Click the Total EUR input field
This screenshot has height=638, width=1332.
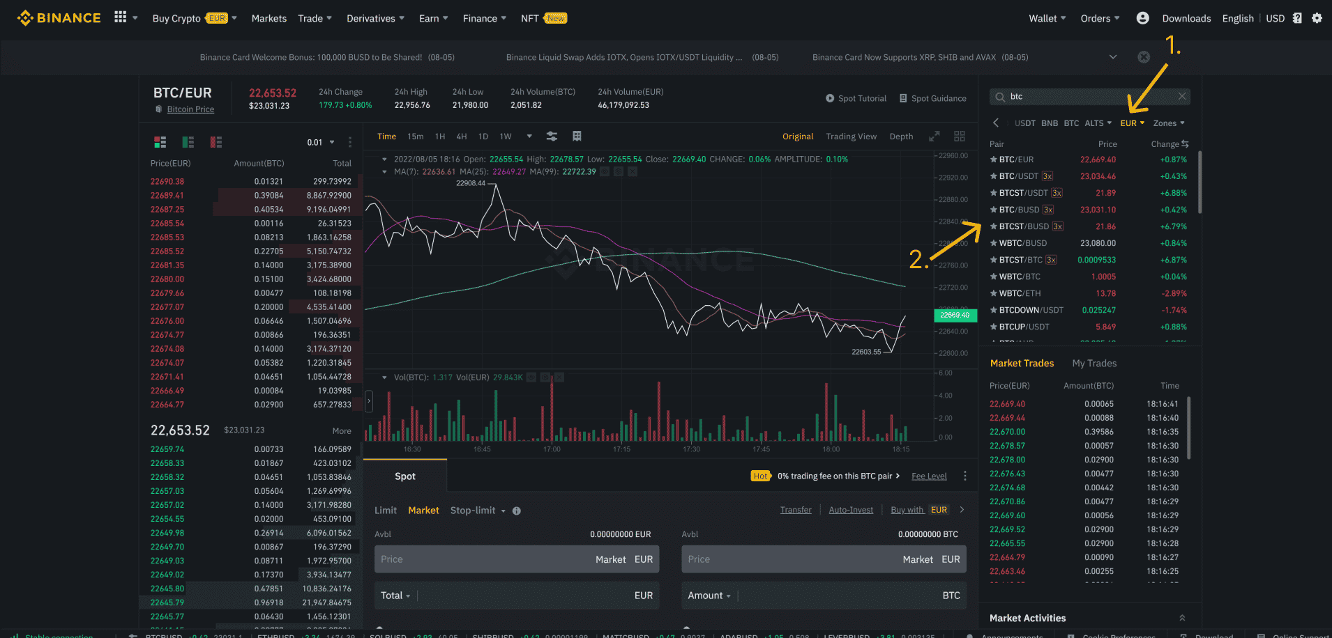pos(523,596)
